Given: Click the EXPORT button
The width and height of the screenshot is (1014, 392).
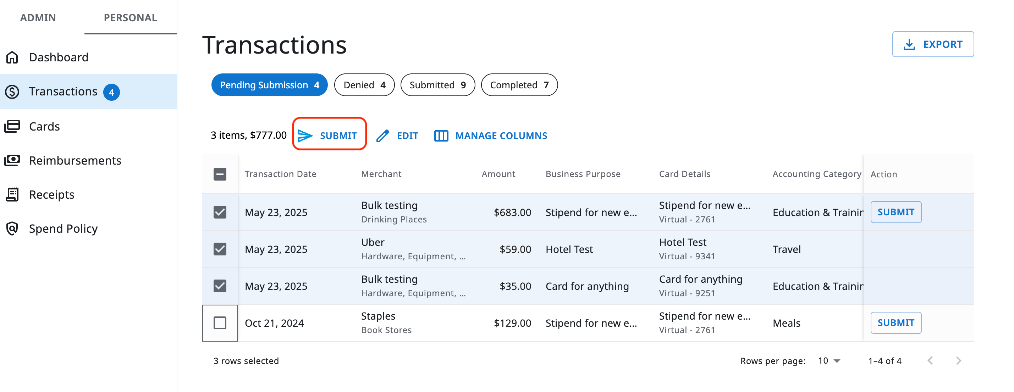Looking at the screenshot, I should [933, 44].
